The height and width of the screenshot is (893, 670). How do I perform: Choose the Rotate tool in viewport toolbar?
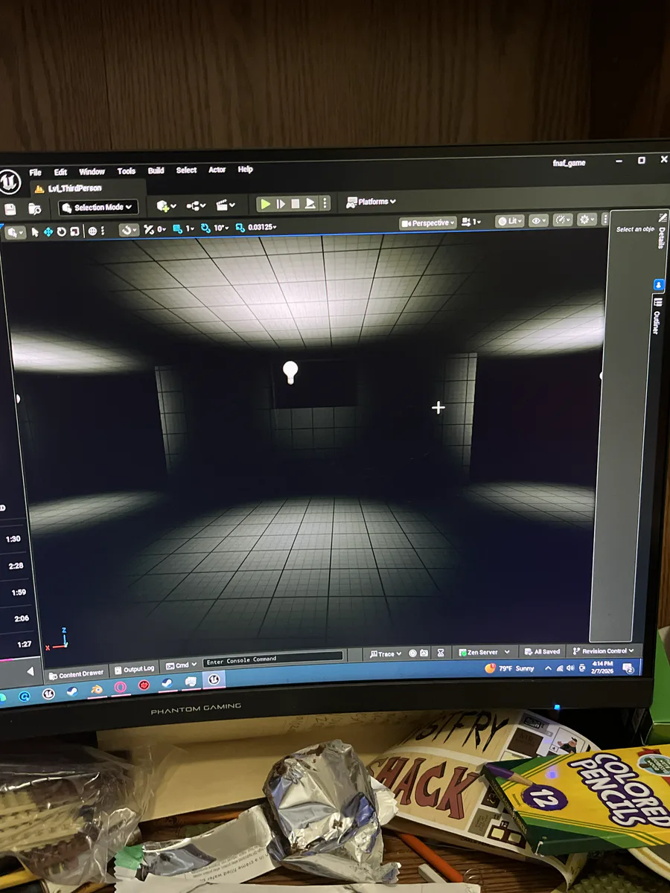click(x=62, y=231)
